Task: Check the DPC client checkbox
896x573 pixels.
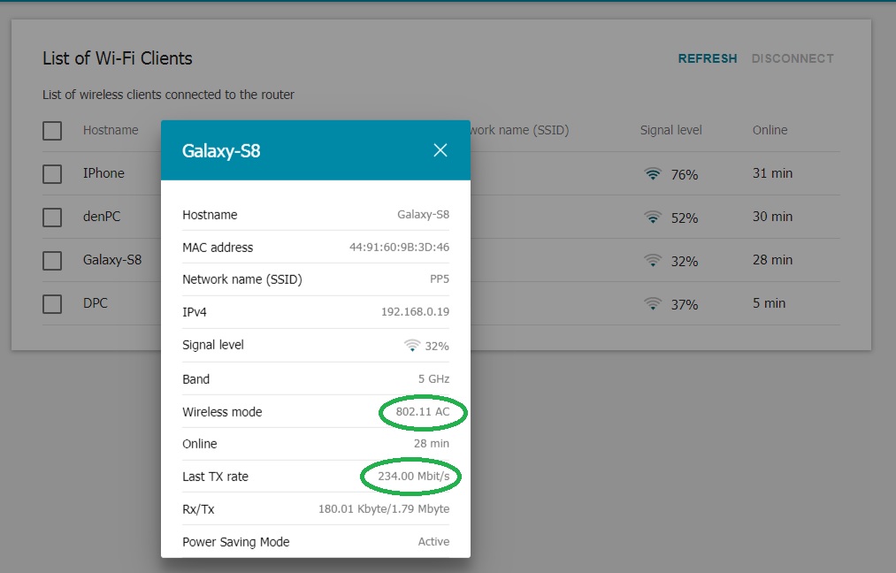Action: 52,304
